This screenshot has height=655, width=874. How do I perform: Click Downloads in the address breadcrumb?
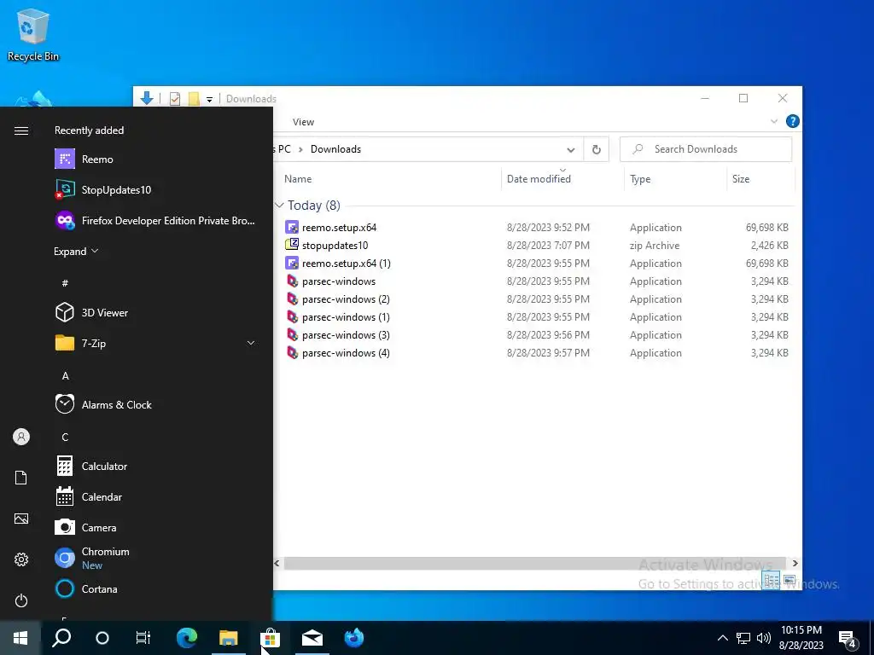click(335, 149)
